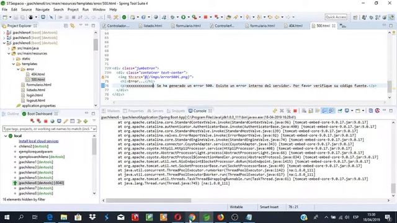Open the File menu
Image resolution: width=397 pixels, height=223 pixels.
point(4,10)
